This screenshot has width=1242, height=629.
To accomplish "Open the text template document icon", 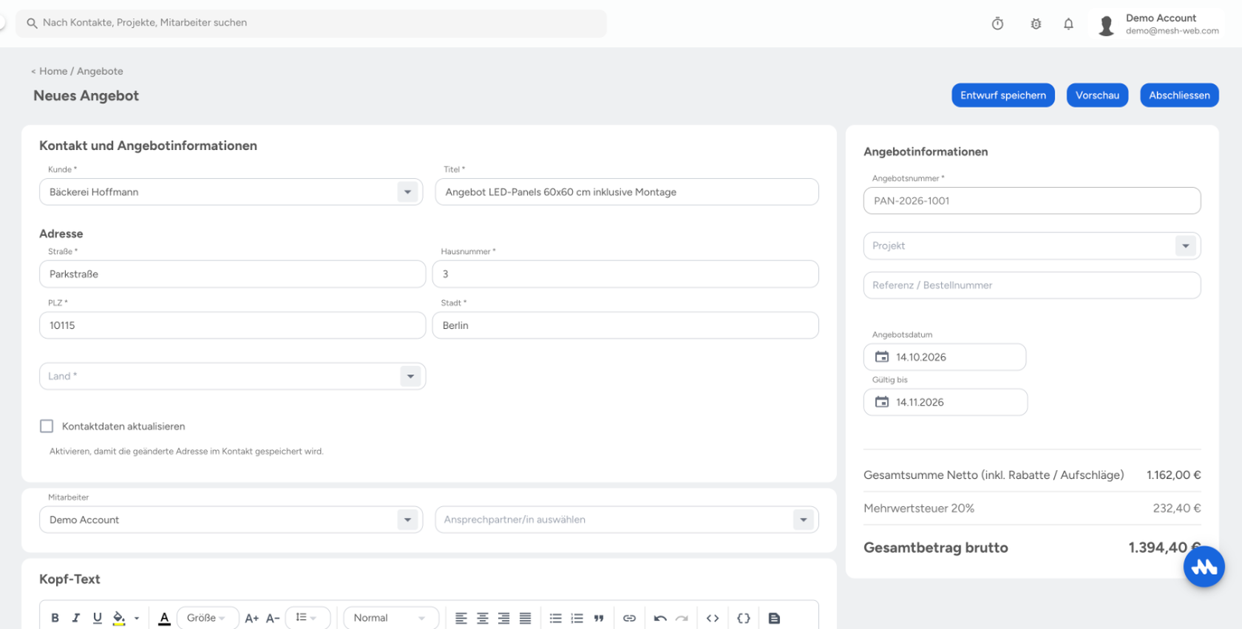I will (x=774, y=618).
